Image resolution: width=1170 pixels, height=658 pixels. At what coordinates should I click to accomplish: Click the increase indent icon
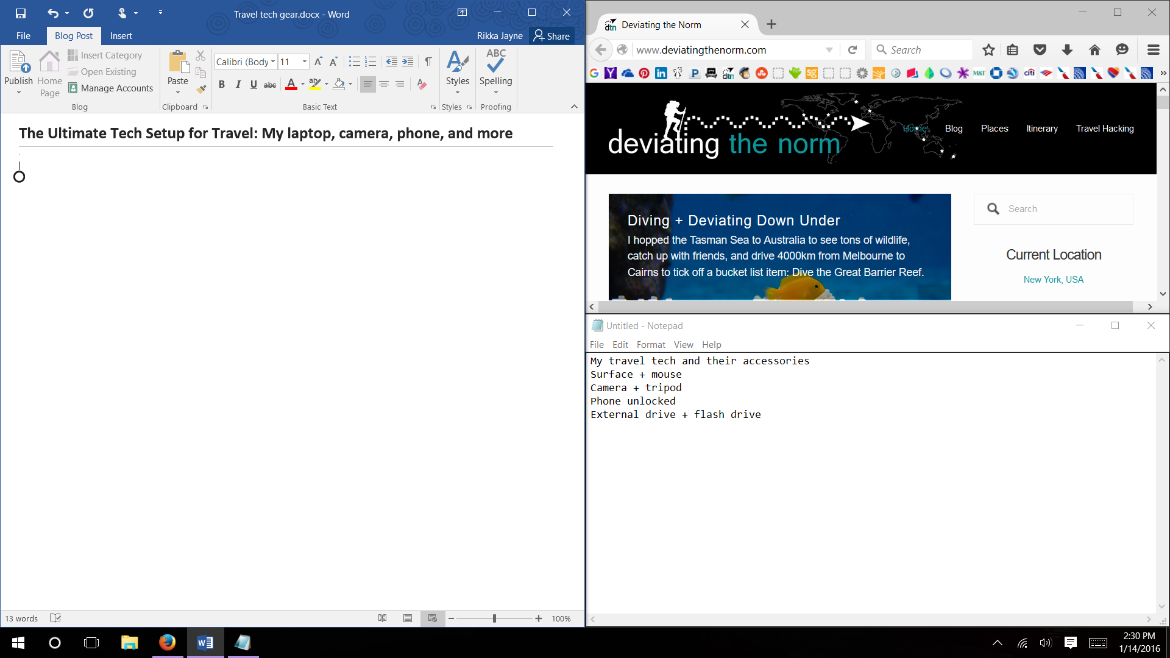pos(408,62)
